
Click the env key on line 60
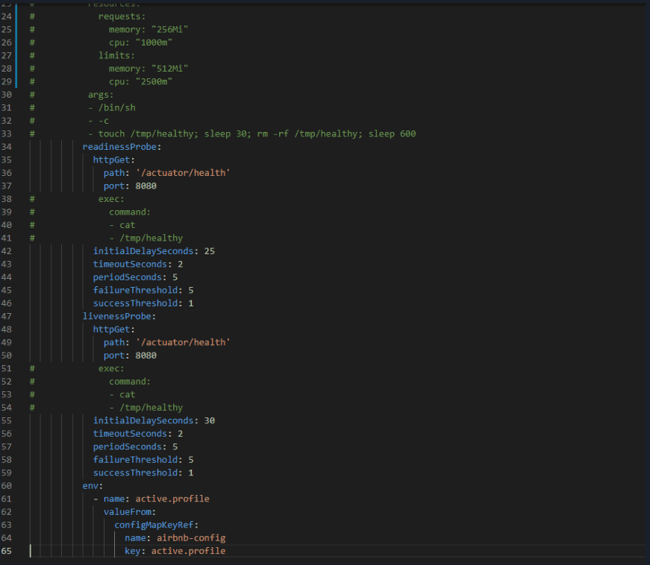tap(90, 485)
